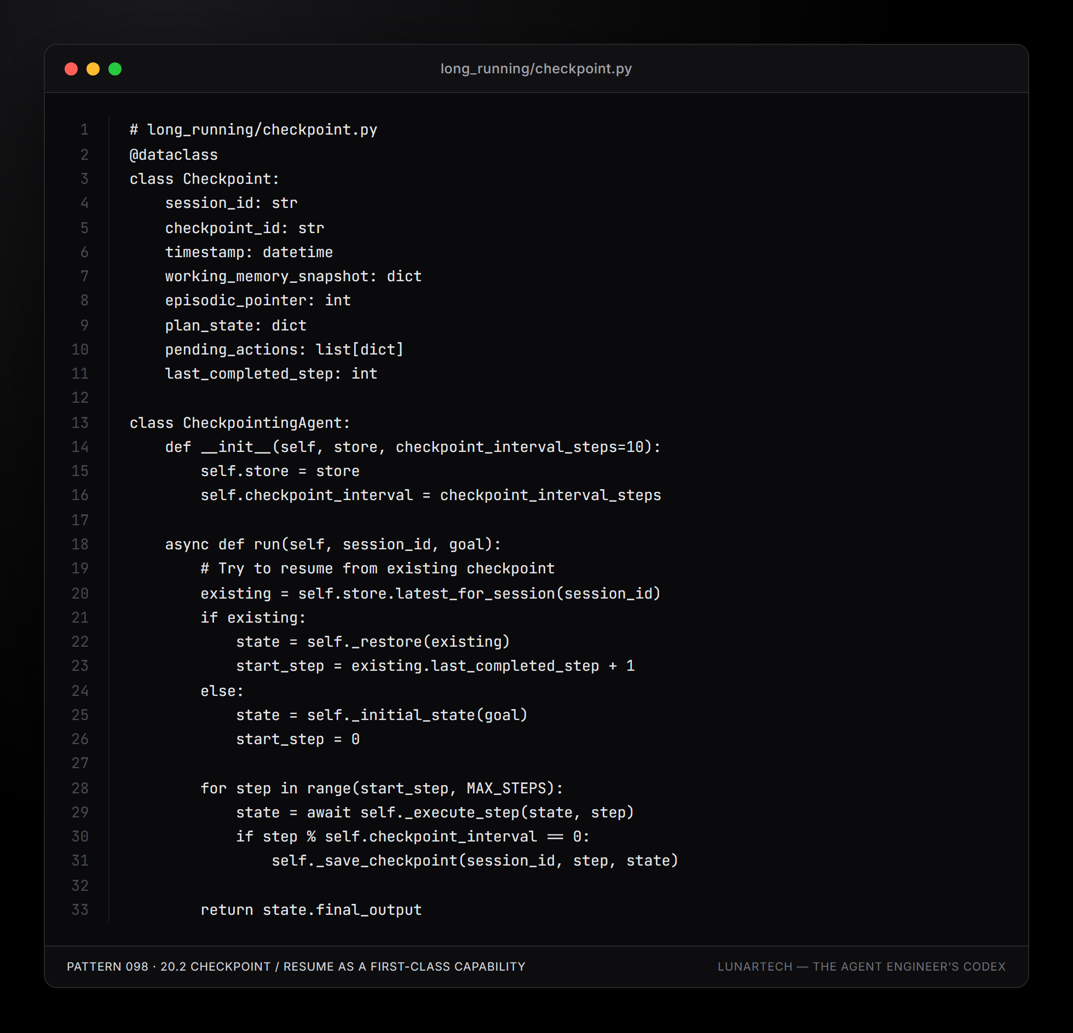Click the 'self.checkpoint_interval =' assignment line
The width and height of the screenshot is (1073, 1033).
pyautogui.click(x=431, y=495)
